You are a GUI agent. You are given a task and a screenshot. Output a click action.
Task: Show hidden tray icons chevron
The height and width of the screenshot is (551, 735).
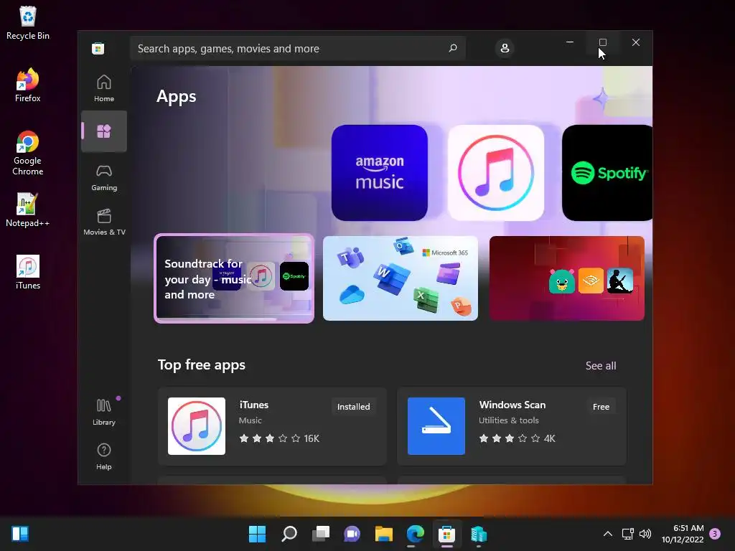607,534
